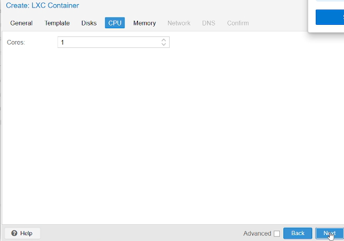The height and width of the screenshot is (241, 344).
Task: Open the General tab
Action: [x=21, y=23]
